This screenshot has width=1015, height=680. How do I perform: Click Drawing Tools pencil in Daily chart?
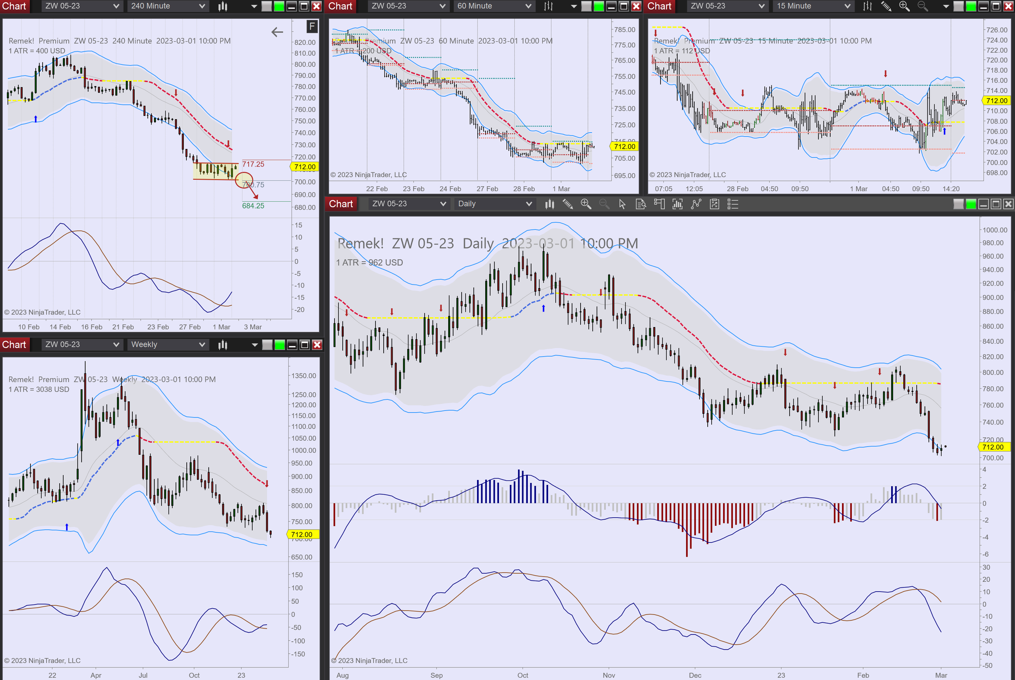coord(568,204)
